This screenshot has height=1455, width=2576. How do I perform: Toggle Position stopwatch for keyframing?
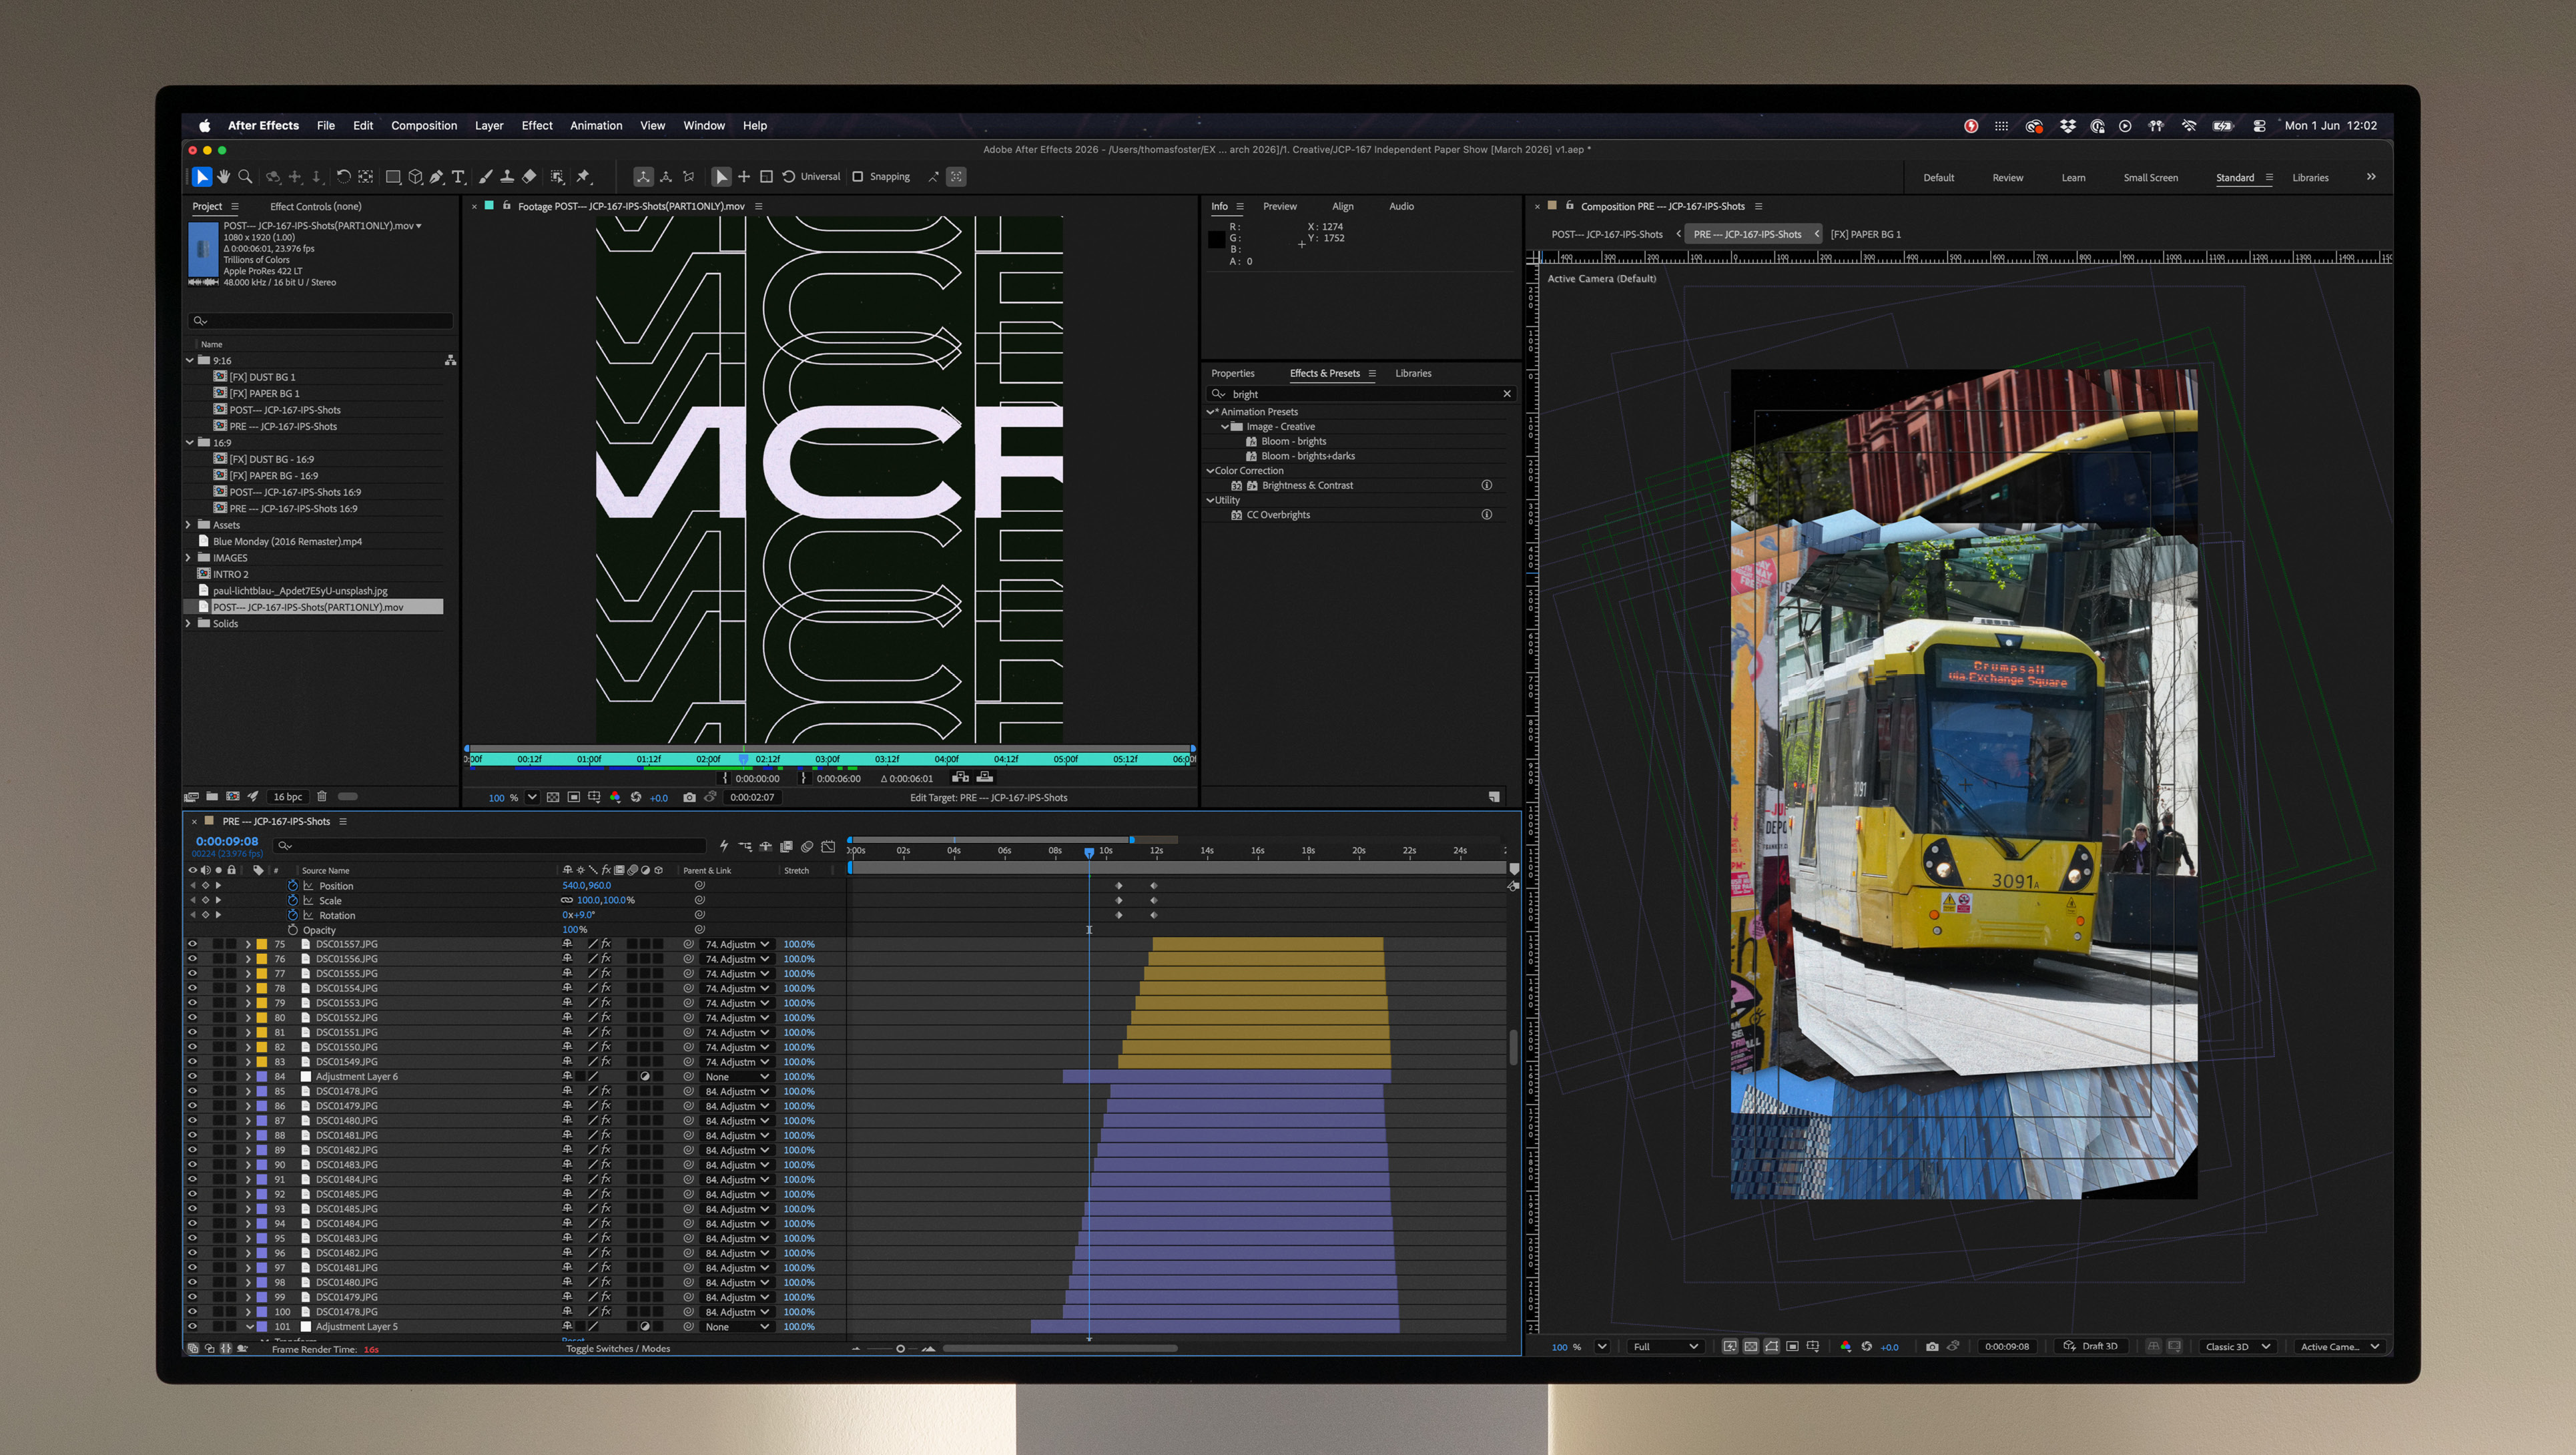pos(293,886)
